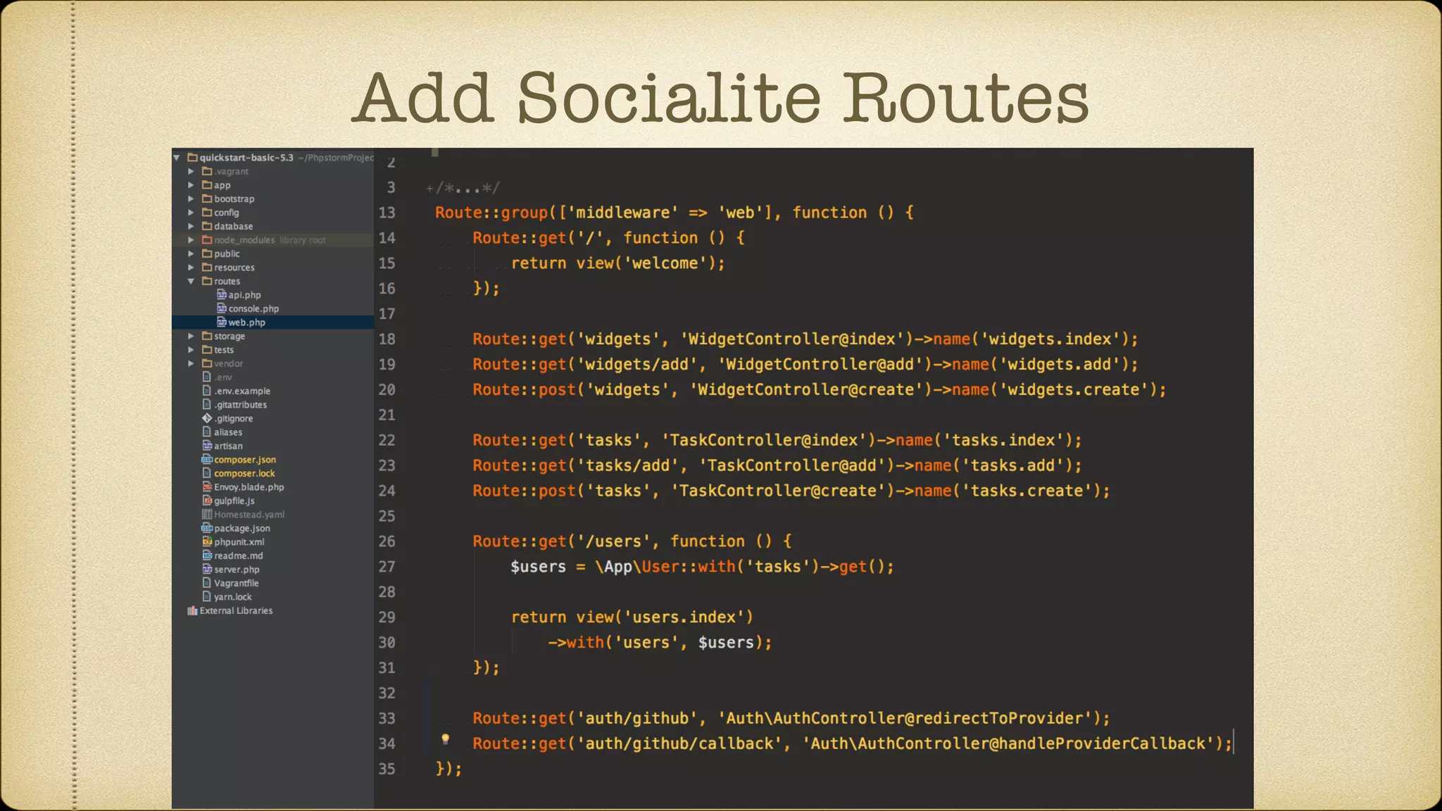Click the composer.json file icon
The height and width of the screenshot is (811, 1442).
tap(207, 459)
